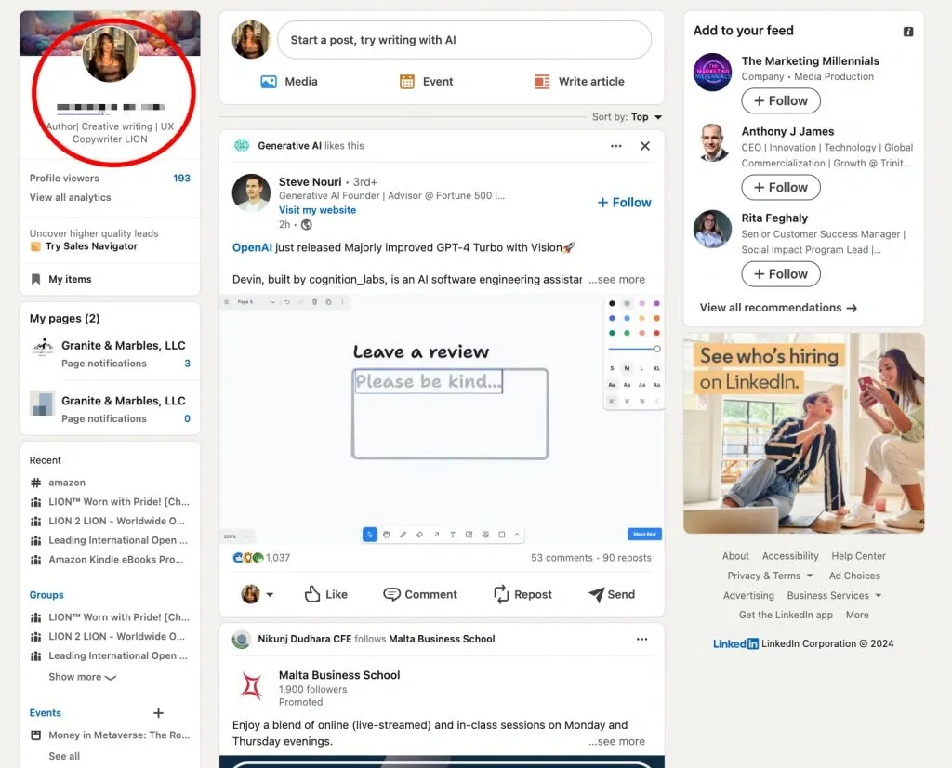Open Get the LinkedIn app link
This screenshot has width=952, height=768.
pos(786,615)
